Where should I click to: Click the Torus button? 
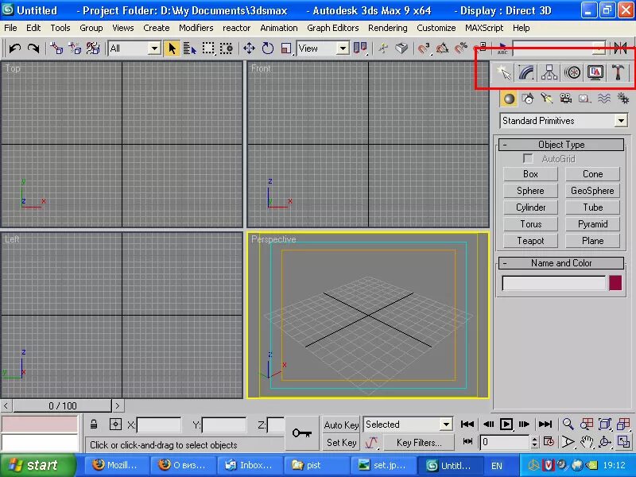tap(530, 224)
